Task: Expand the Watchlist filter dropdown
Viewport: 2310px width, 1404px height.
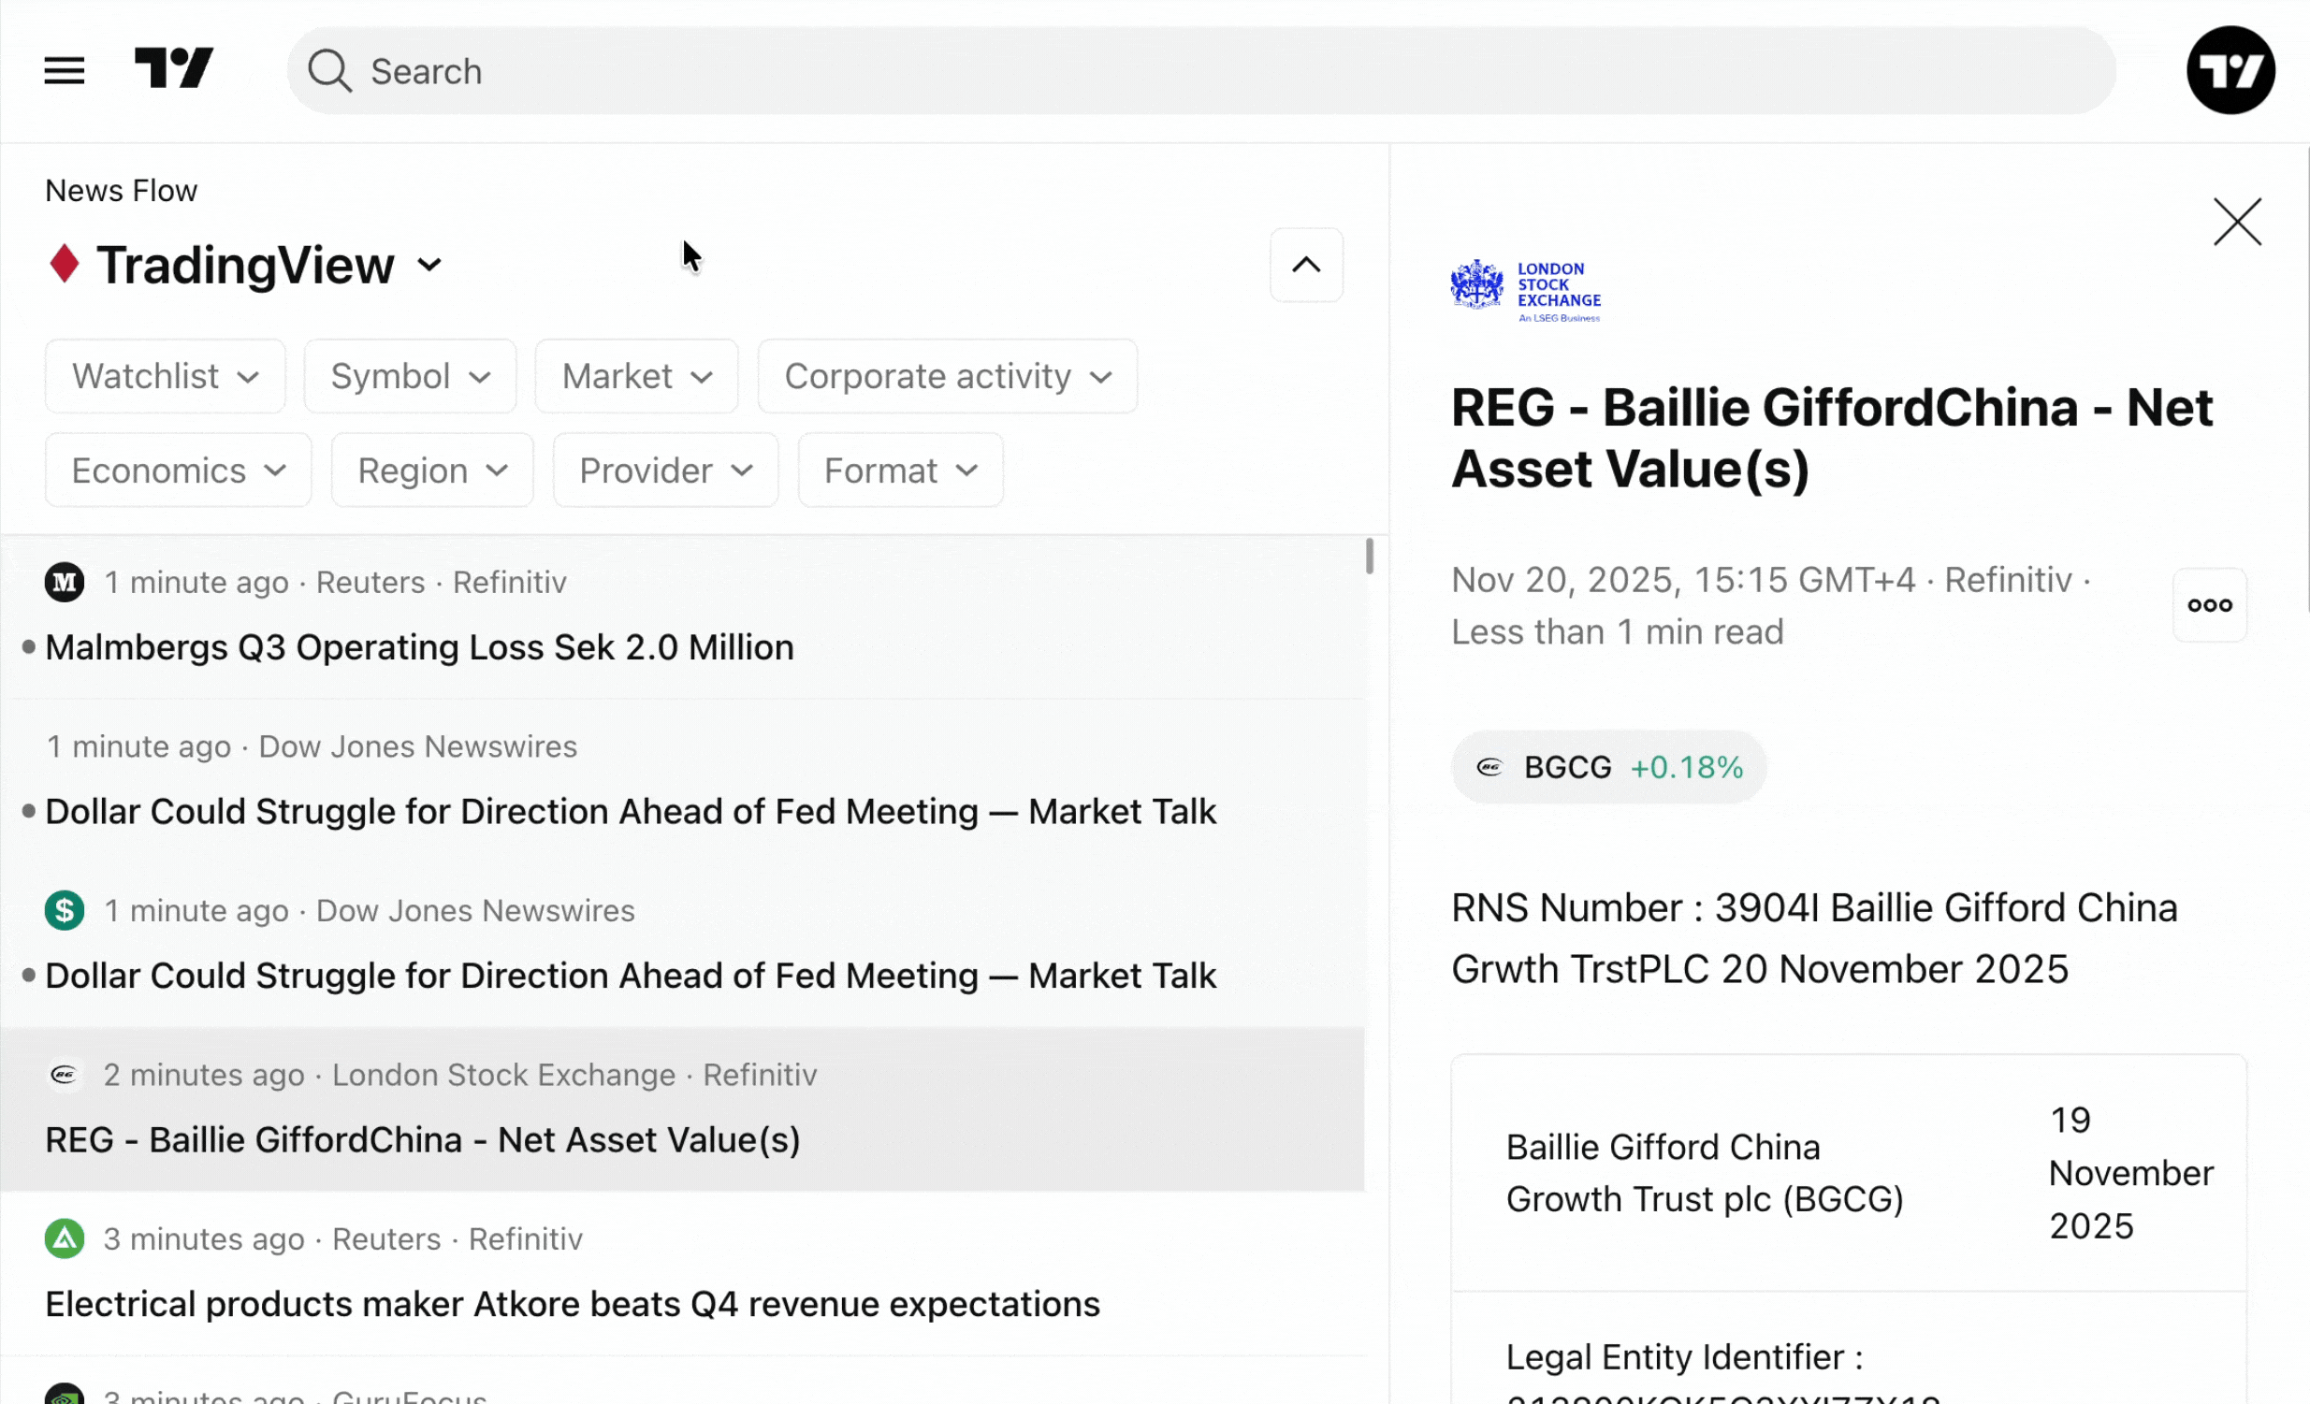Action: click(x=165, y=377)
